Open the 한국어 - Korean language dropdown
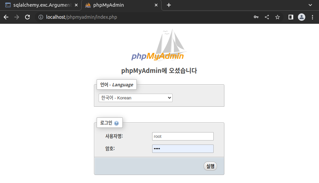 coord(135,98)
